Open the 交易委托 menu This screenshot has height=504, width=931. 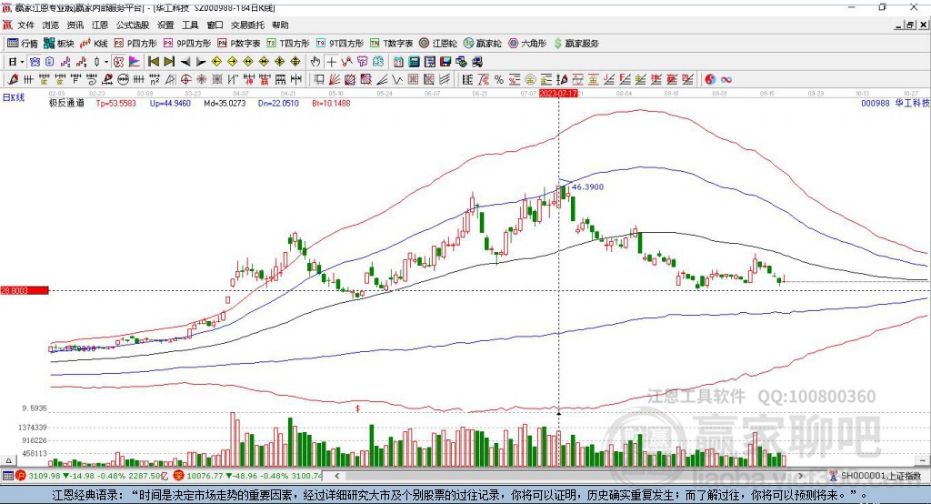247,25
